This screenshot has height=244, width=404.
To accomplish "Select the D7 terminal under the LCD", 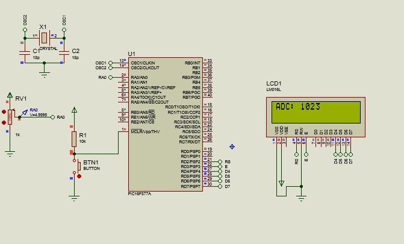I will click(350, 155).
